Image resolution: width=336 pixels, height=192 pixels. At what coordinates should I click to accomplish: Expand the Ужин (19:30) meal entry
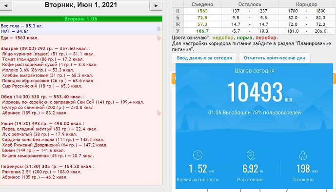(x=42, y=123)
